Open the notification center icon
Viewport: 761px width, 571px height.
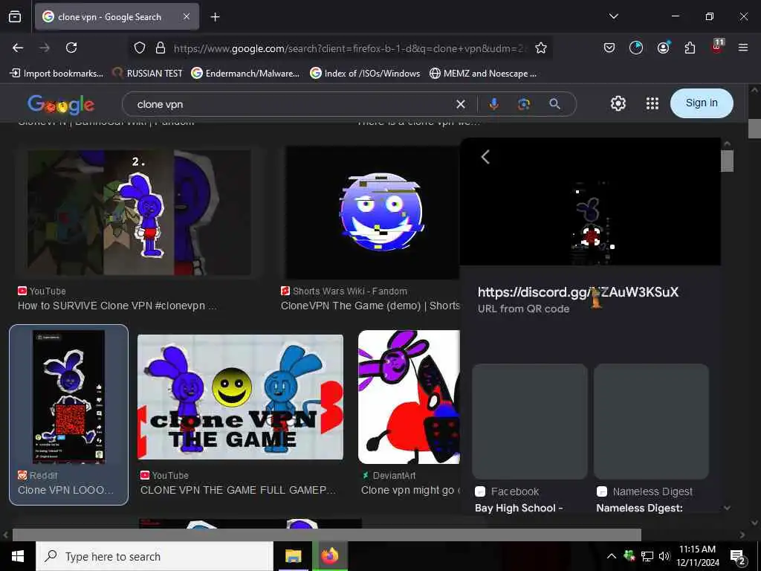tap(738, 558)
